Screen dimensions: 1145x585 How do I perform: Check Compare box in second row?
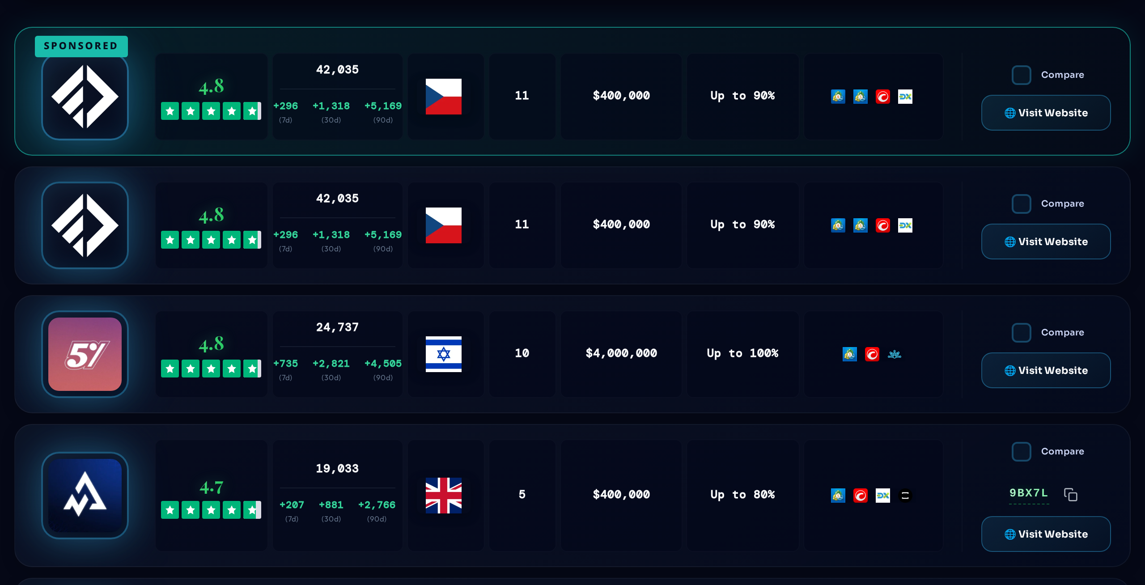(1021, 204)
